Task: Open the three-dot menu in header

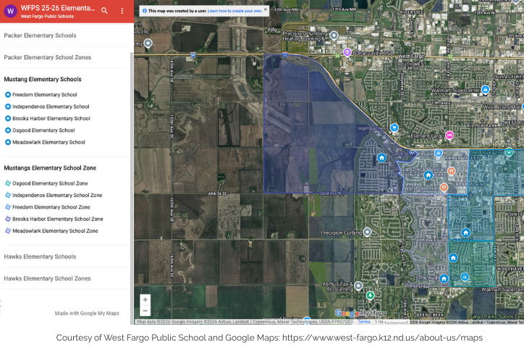Action: [x=122, y=11]
